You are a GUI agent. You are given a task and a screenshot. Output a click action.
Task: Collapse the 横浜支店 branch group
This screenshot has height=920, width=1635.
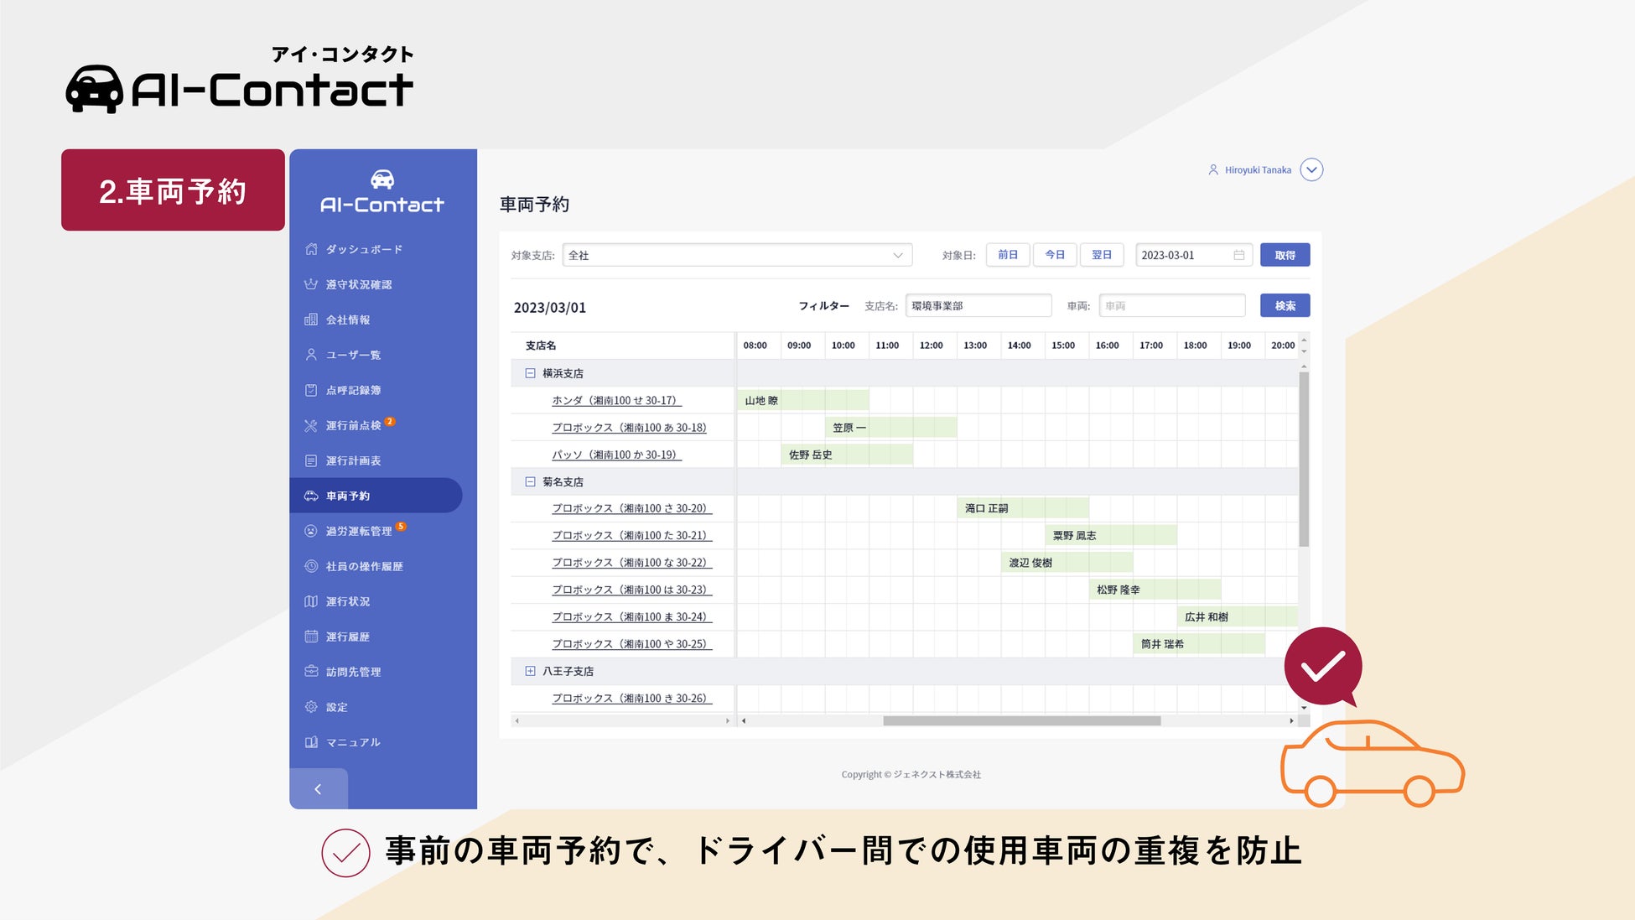click(x=530, y=373)
